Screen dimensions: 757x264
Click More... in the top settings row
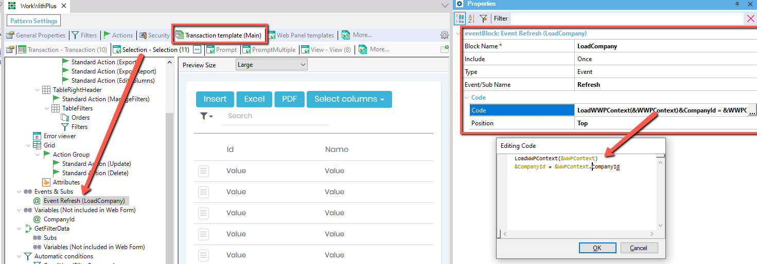click(x=357, y=35)
